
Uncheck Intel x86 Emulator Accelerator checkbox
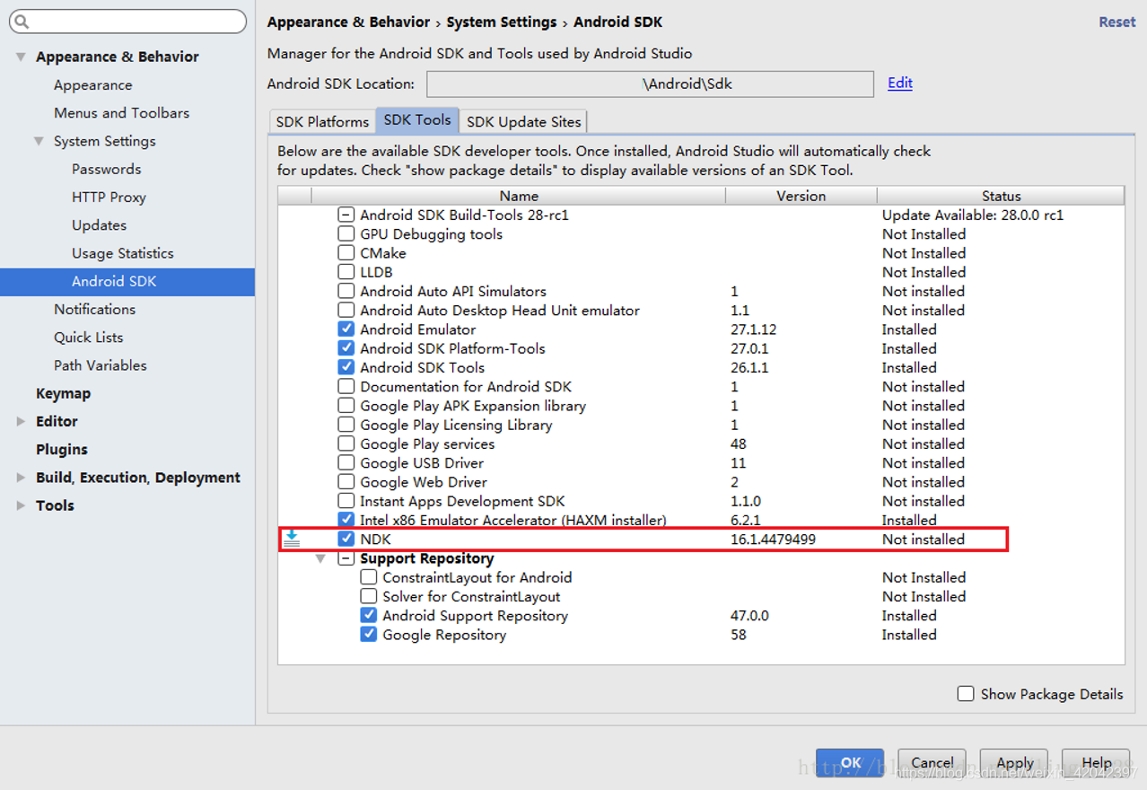(x=346, y=520)
